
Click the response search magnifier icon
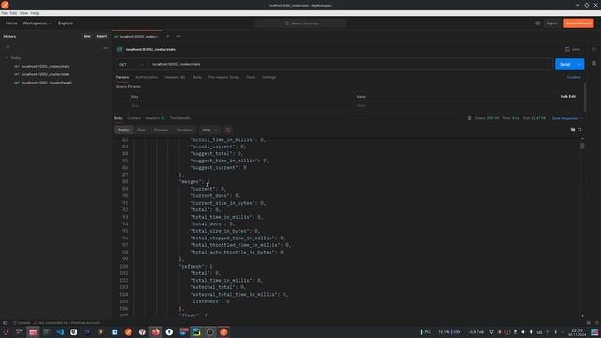(x=579, y=130)
